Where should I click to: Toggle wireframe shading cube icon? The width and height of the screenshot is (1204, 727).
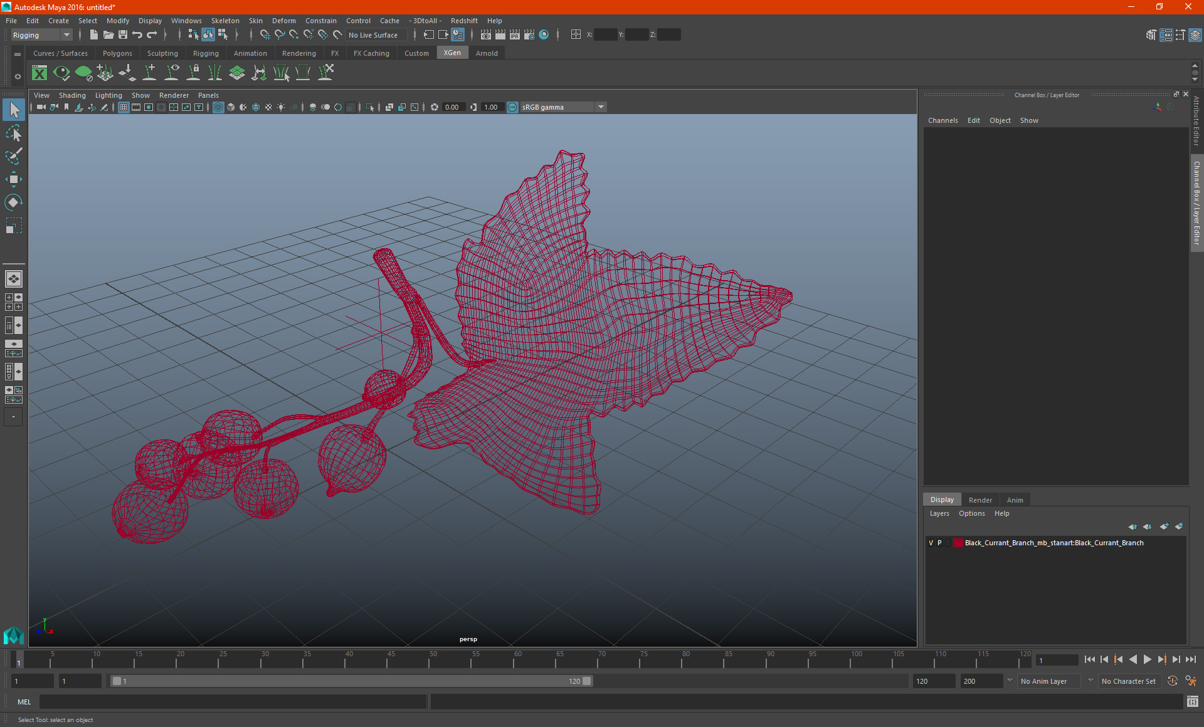click(218, 107)
